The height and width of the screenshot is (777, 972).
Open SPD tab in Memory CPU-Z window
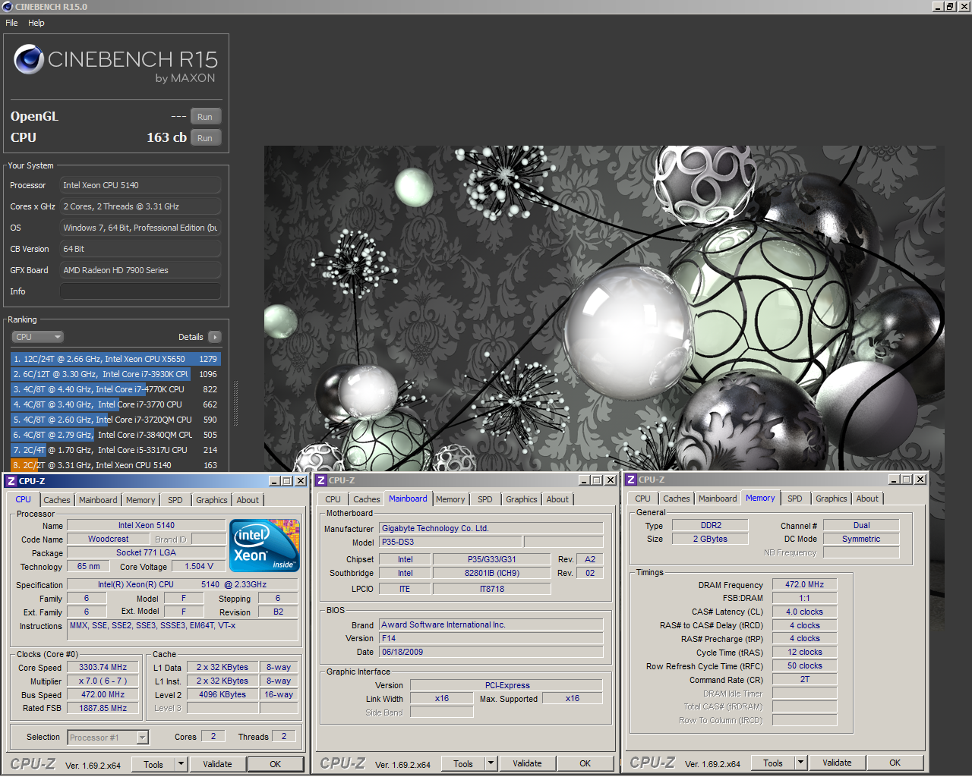795,499
